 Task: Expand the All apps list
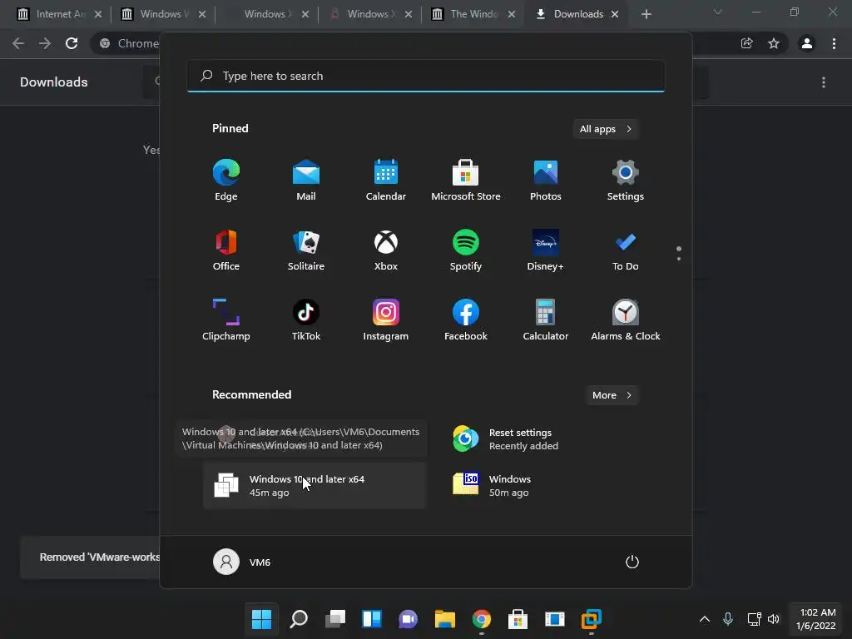point(606,129)
